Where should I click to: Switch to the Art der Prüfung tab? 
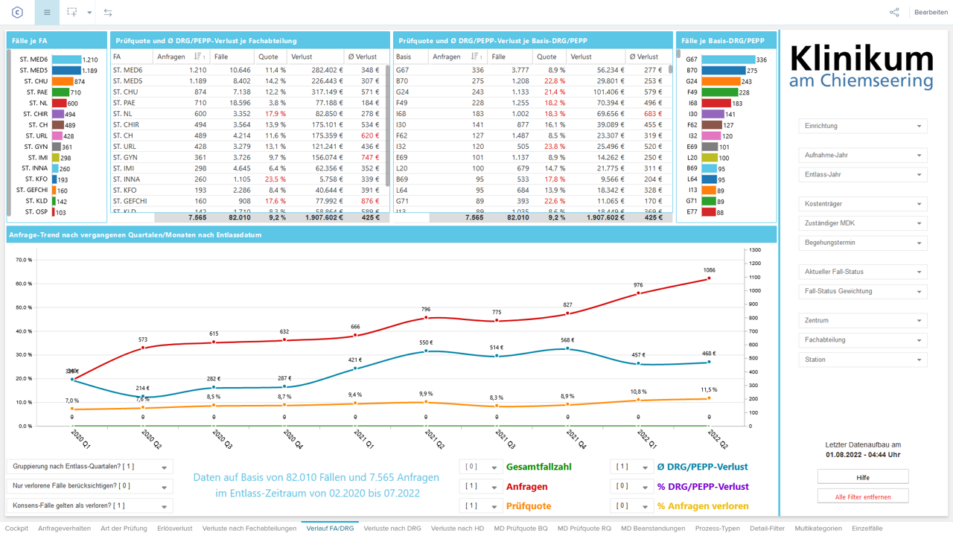click(124, 529)
